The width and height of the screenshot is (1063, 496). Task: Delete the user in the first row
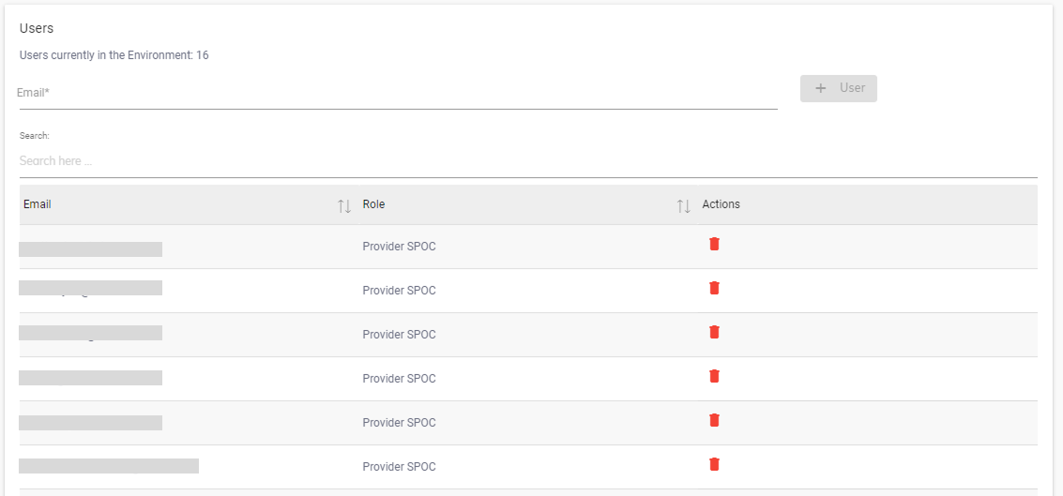pyautogui.click(x=714, y=244)
